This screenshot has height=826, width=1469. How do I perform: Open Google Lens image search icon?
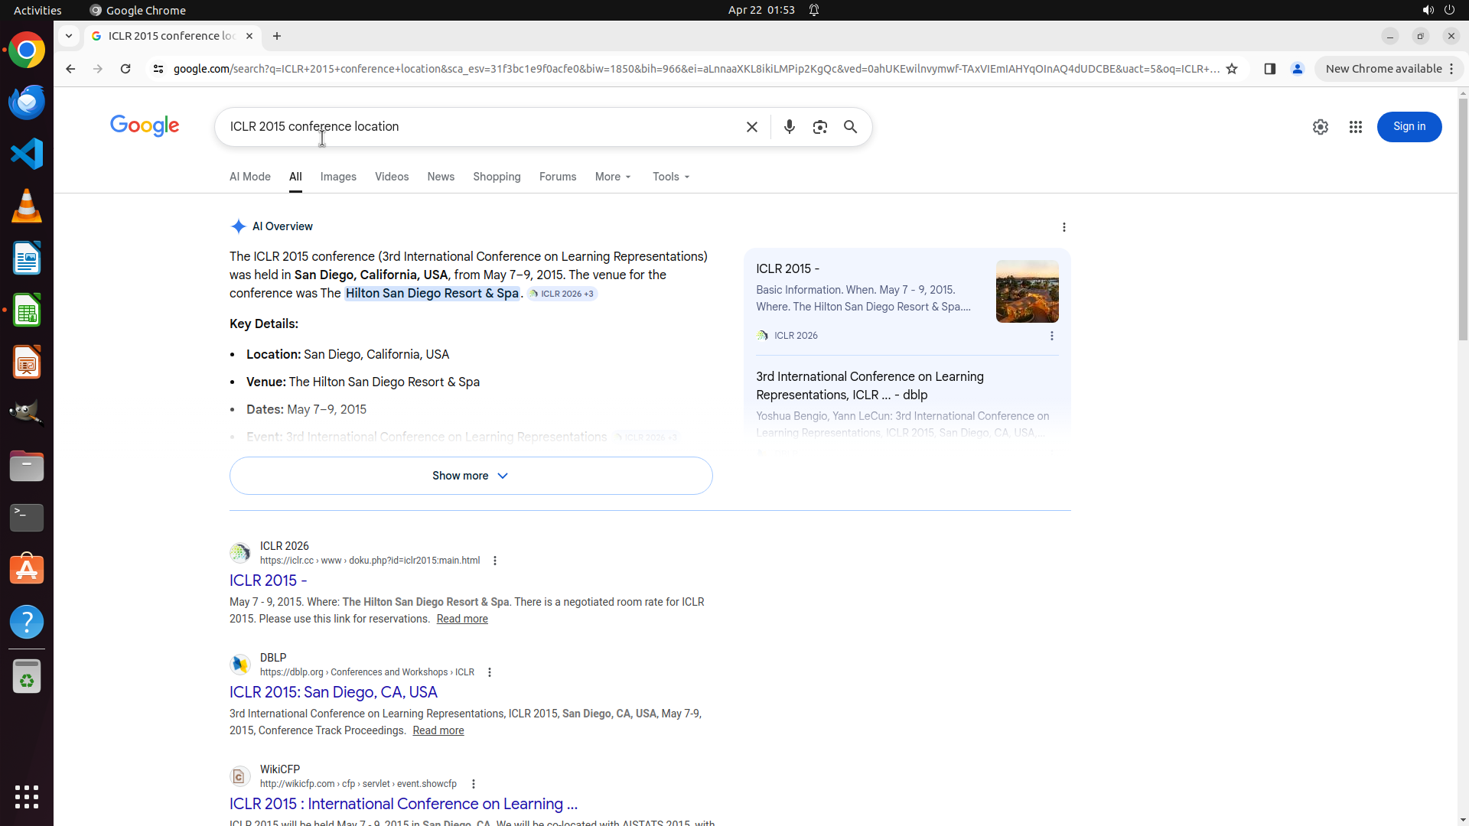(x=819, y=127)
